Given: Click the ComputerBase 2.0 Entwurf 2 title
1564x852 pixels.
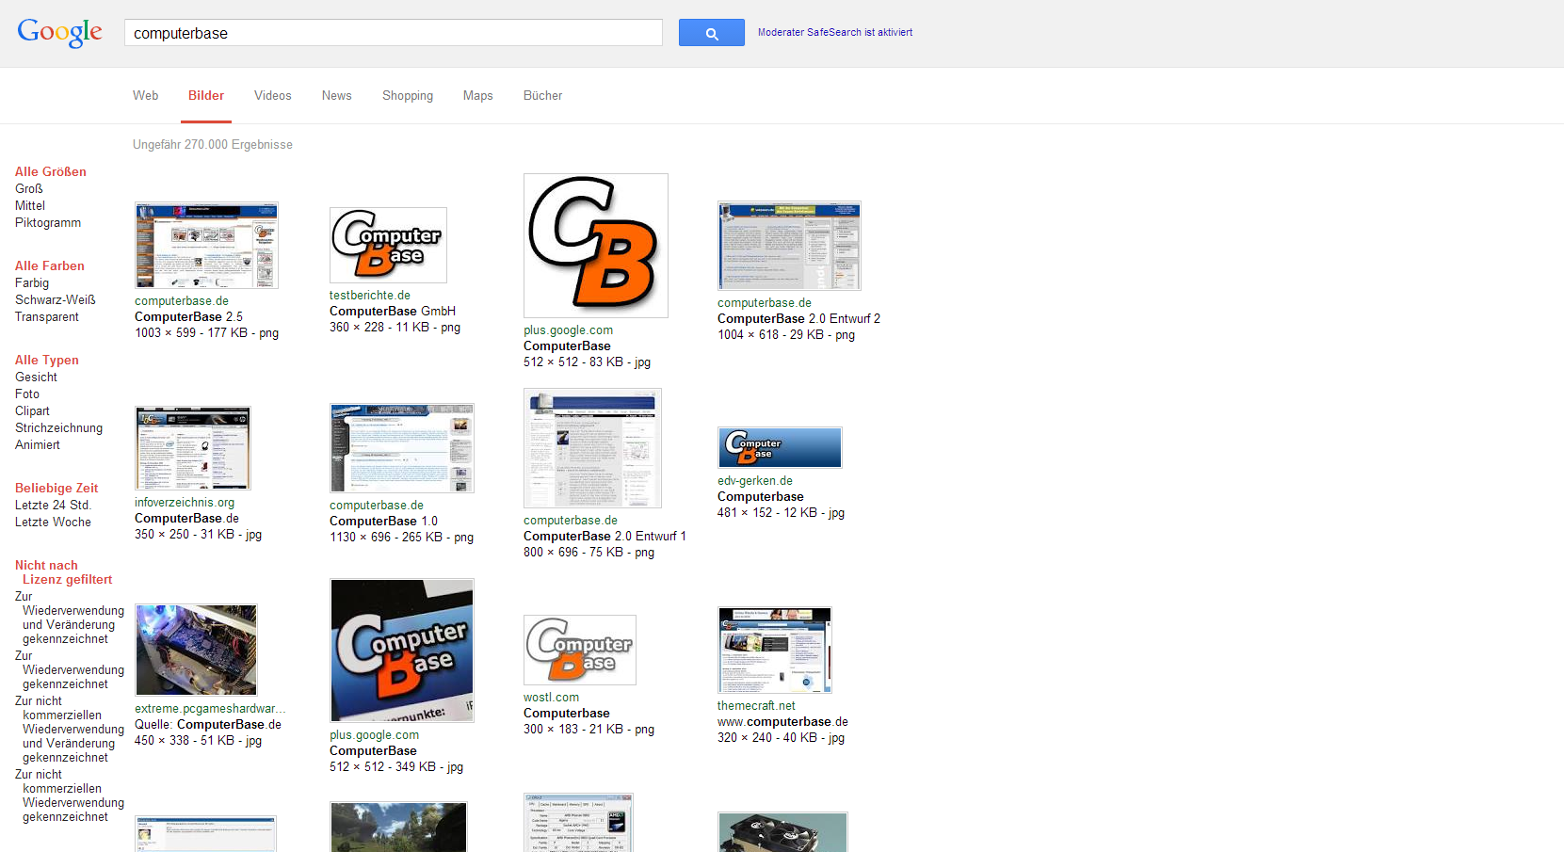Looking at the screenshot, I should tap(799, 319).
